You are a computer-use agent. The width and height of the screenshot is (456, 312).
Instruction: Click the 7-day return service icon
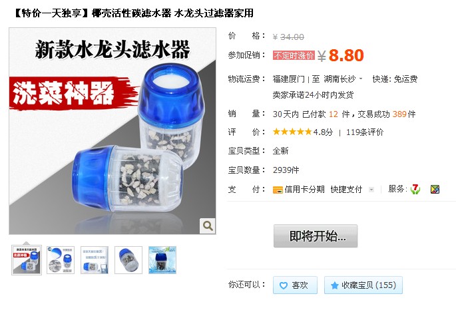click(415, 190)
